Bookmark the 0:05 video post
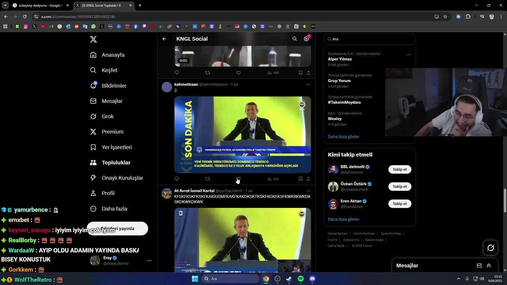The image size is (507, 285). [x=301, y=73]
